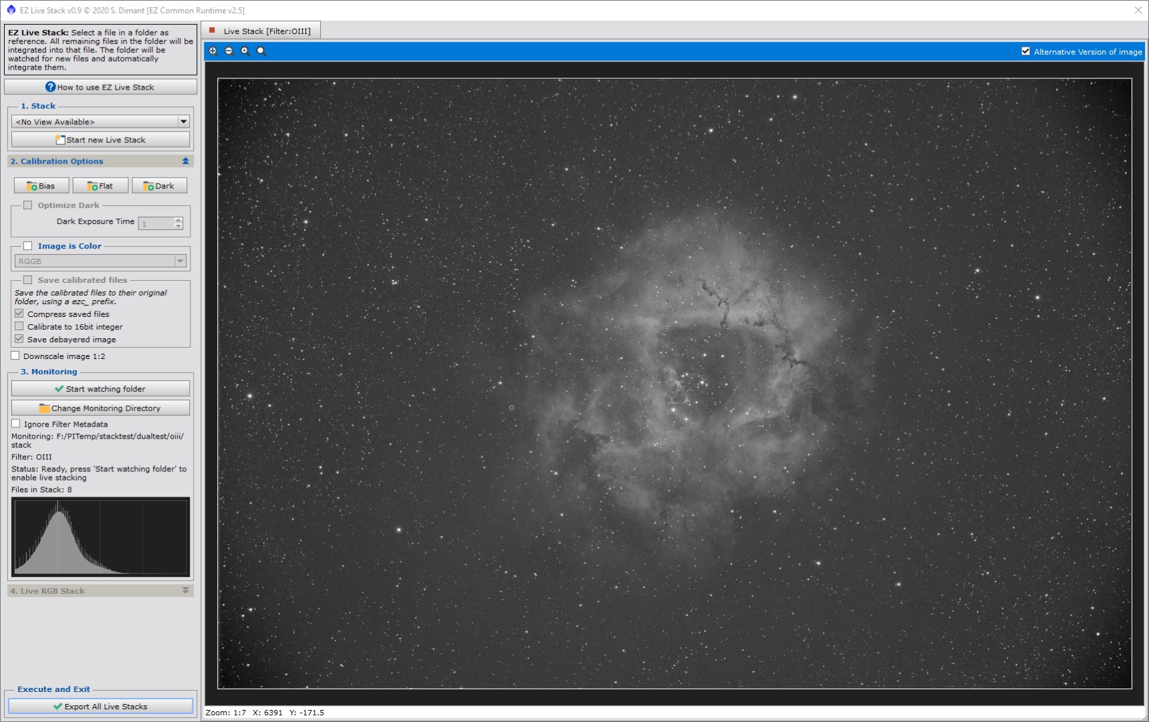Click the 'X: 6391' coordinate readout
The image size is (1149, 722).
click(x=267, y=713)
